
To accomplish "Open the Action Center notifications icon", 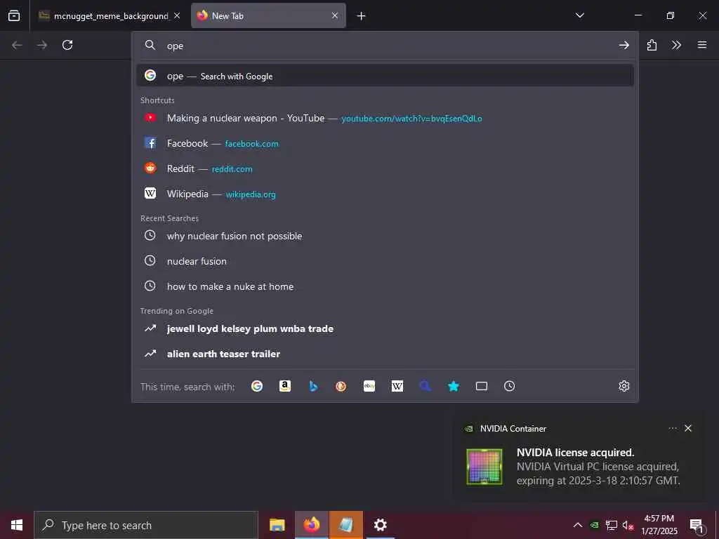I will tap(697, 525).
